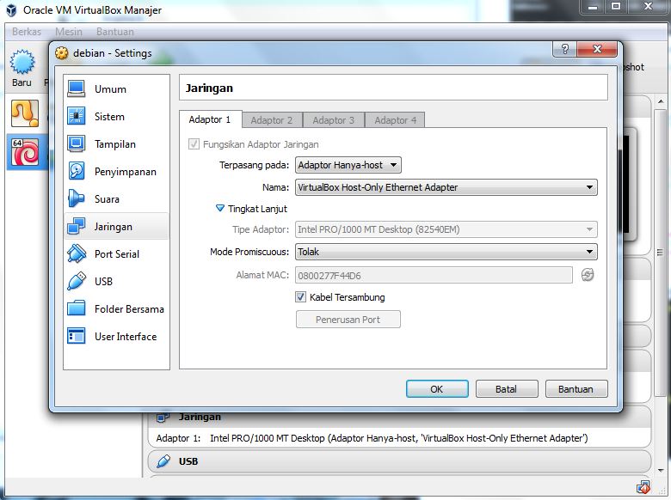Screen dimensions: 671x500
Task: Select the USB plug icon in sidebar
Action: point(77,281)
